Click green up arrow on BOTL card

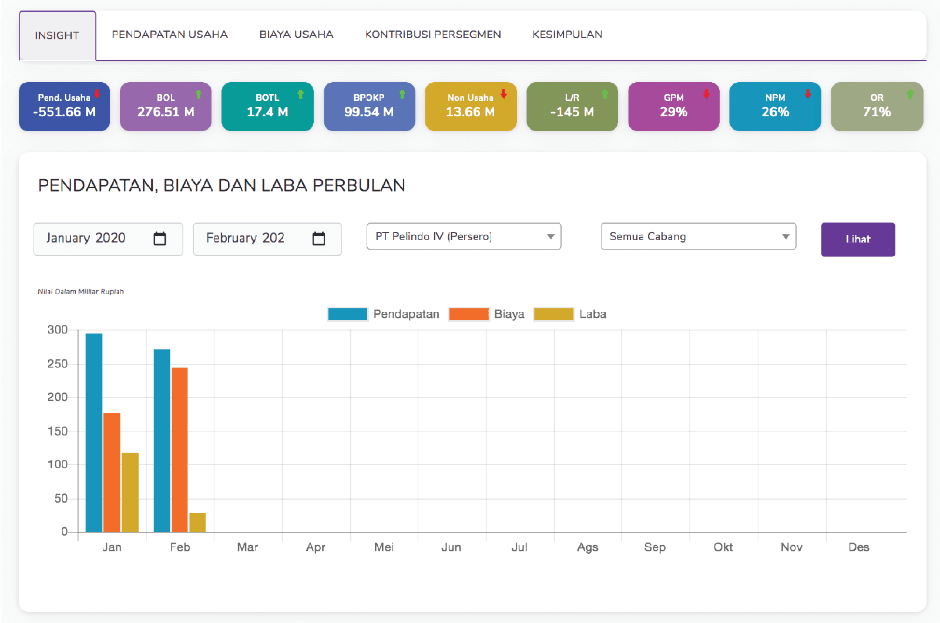300,94
